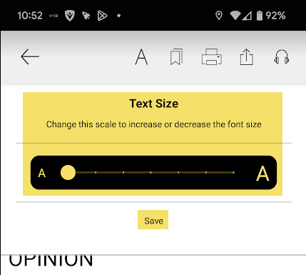Viewport: 306px width, 275px height.
Task: Set slider to the last tick mark
Action: tap(234, 172)
